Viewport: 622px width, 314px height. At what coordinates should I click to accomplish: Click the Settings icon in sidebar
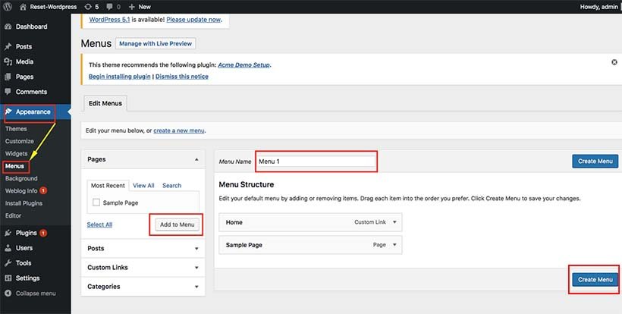click(8, 278)
